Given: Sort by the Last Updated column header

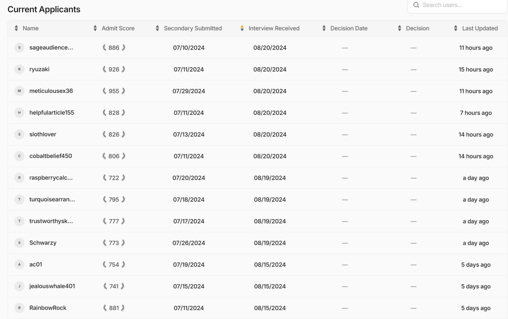Looking at the screenshot, I should pyautogui.click(x=480, y=28).
